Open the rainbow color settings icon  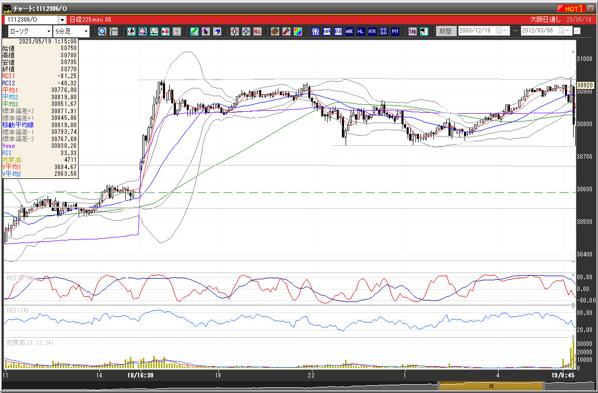click(298, 31)
